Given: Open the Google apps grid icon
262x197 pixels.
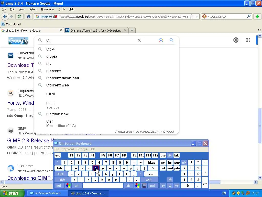Looking at the screenshot, I should 248,40.
